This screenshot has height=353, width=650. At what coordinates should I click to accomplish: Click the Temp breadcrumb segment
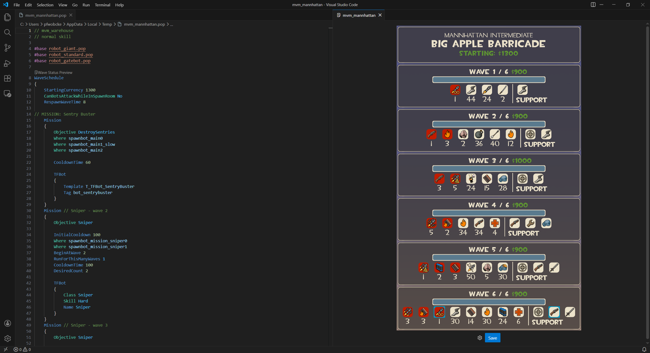coord(107,24)
